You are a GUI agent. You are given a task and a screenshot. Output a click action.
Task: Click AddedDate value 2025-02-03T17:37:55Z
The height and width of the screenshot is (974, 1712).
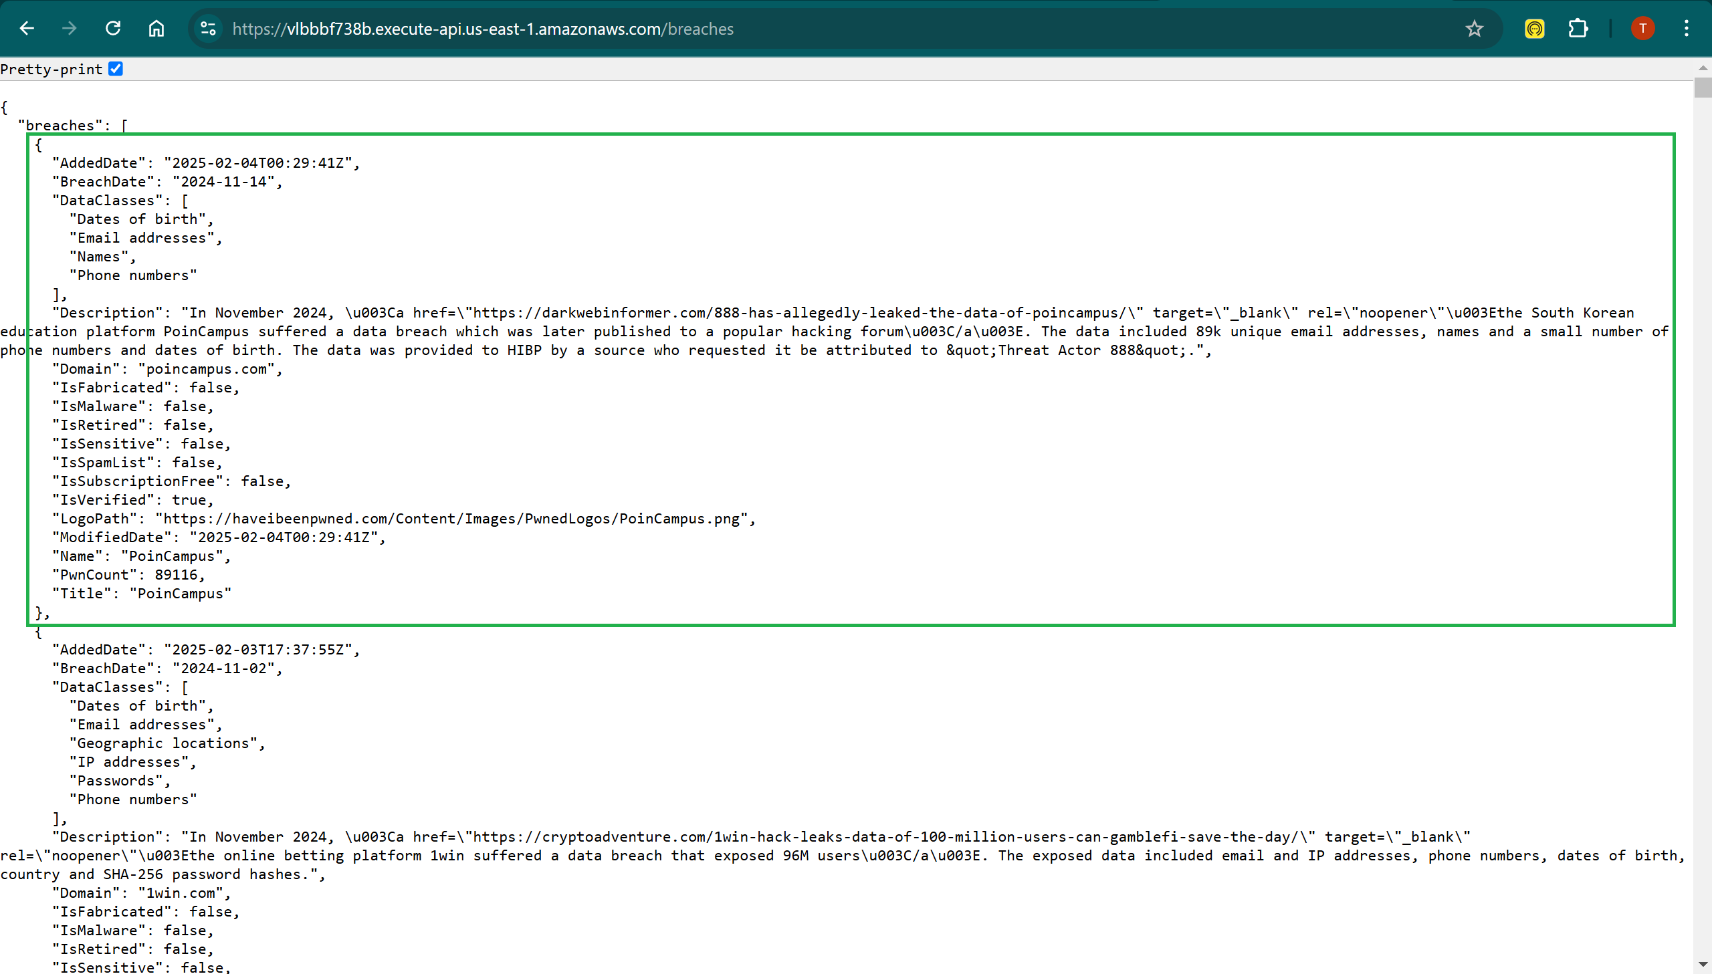coord(258,650)
